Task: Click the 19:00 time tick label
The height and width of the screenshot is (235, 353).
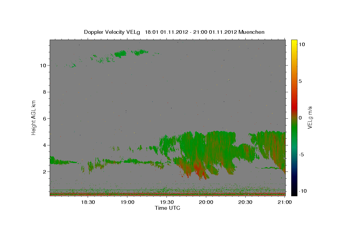Action: 127,202
